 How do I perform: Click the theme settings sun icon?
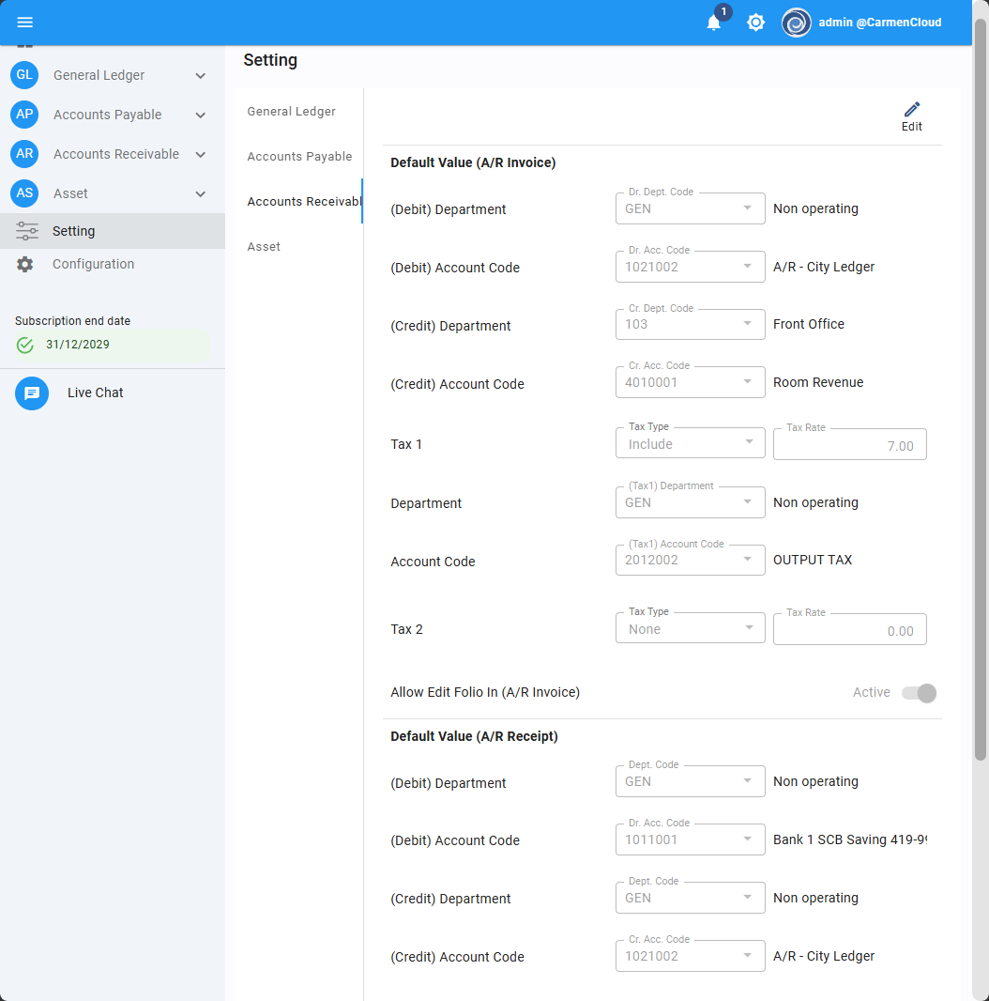click(755, 23)
